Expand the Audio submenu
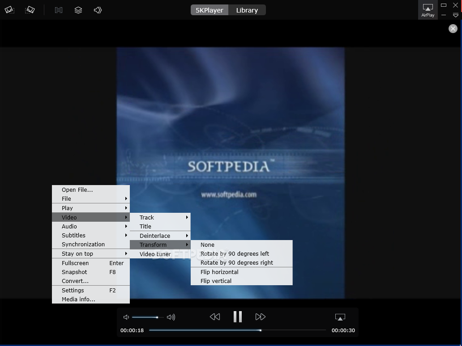Screen dimensions: 462x346 (91, 226)
